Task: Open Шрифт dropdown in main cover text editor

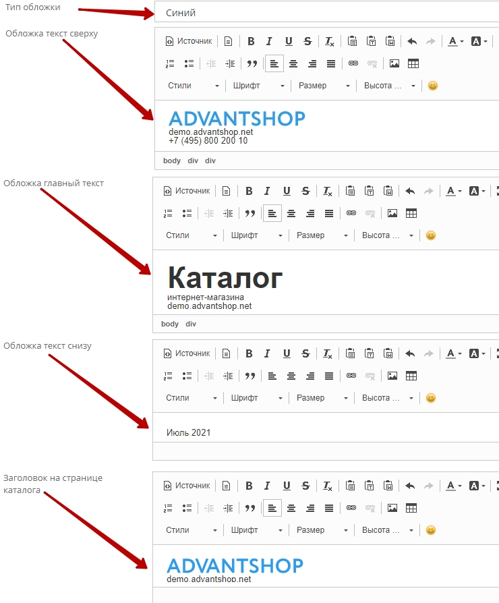Action: point(257,235)
